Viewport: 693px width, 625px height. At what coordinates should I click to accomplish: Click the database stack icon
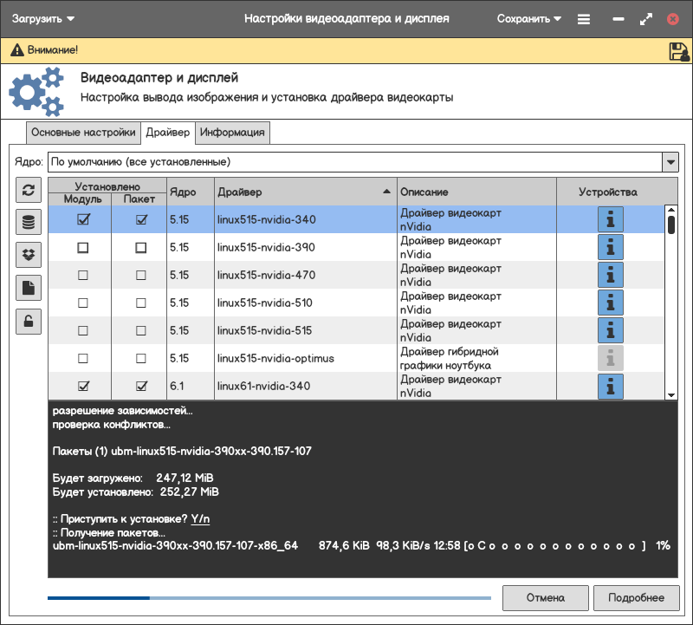coord(28,223)
